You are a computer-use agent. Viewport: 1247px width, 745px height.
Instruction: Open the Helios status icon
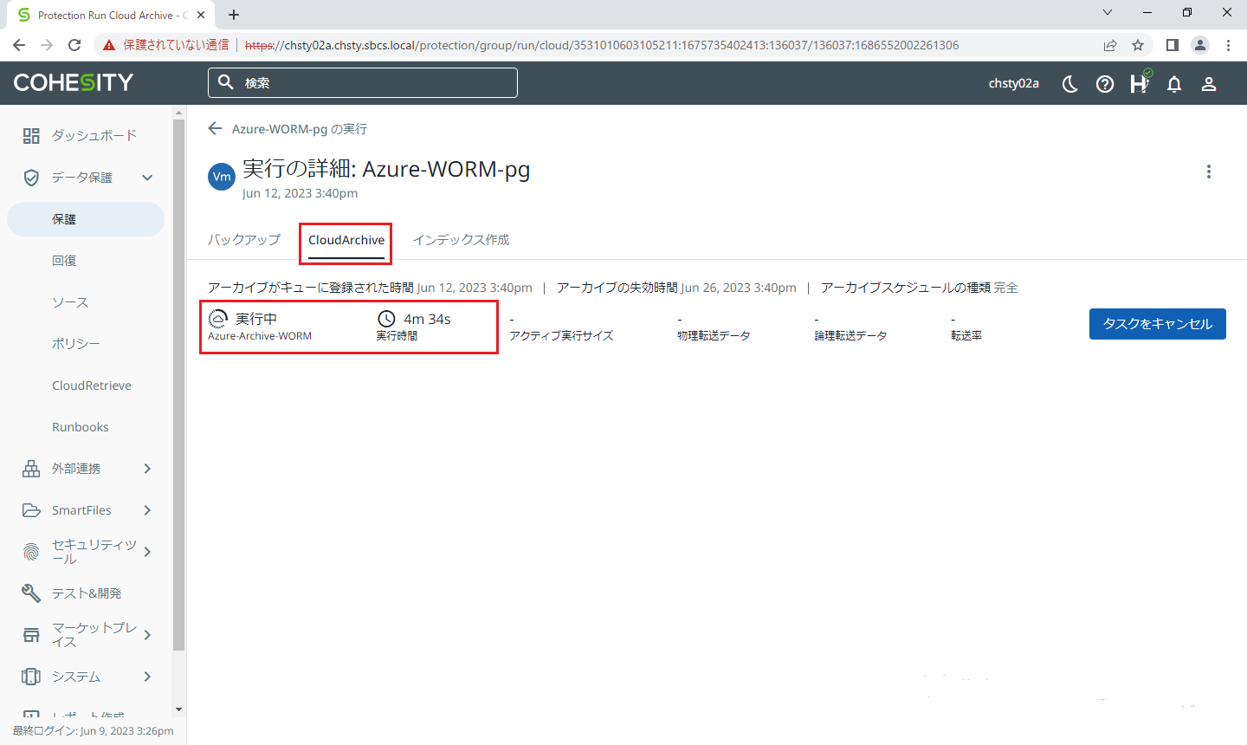tap(1140, 82)
